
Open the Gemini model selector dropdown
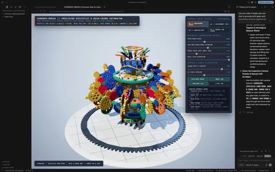coord(254,165)
